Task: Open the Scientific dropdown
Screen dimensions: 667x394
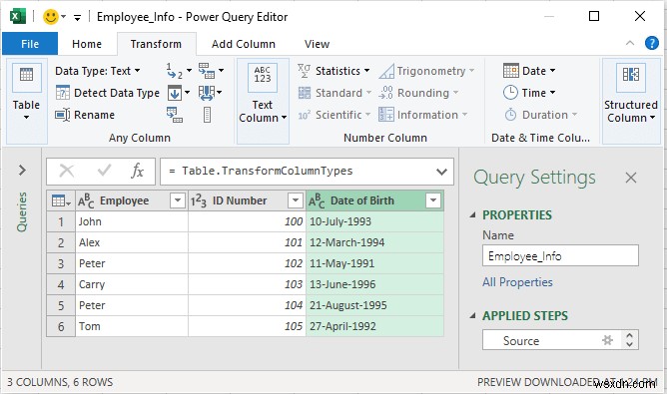Action: [333, 115]
